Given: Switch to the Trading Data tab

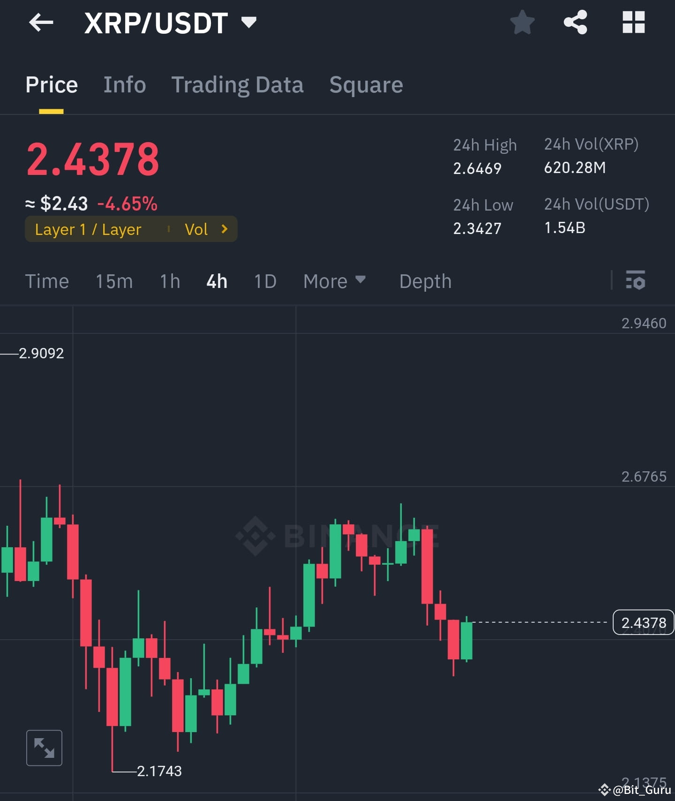Looking at the screenshot, I should (238, 85).
